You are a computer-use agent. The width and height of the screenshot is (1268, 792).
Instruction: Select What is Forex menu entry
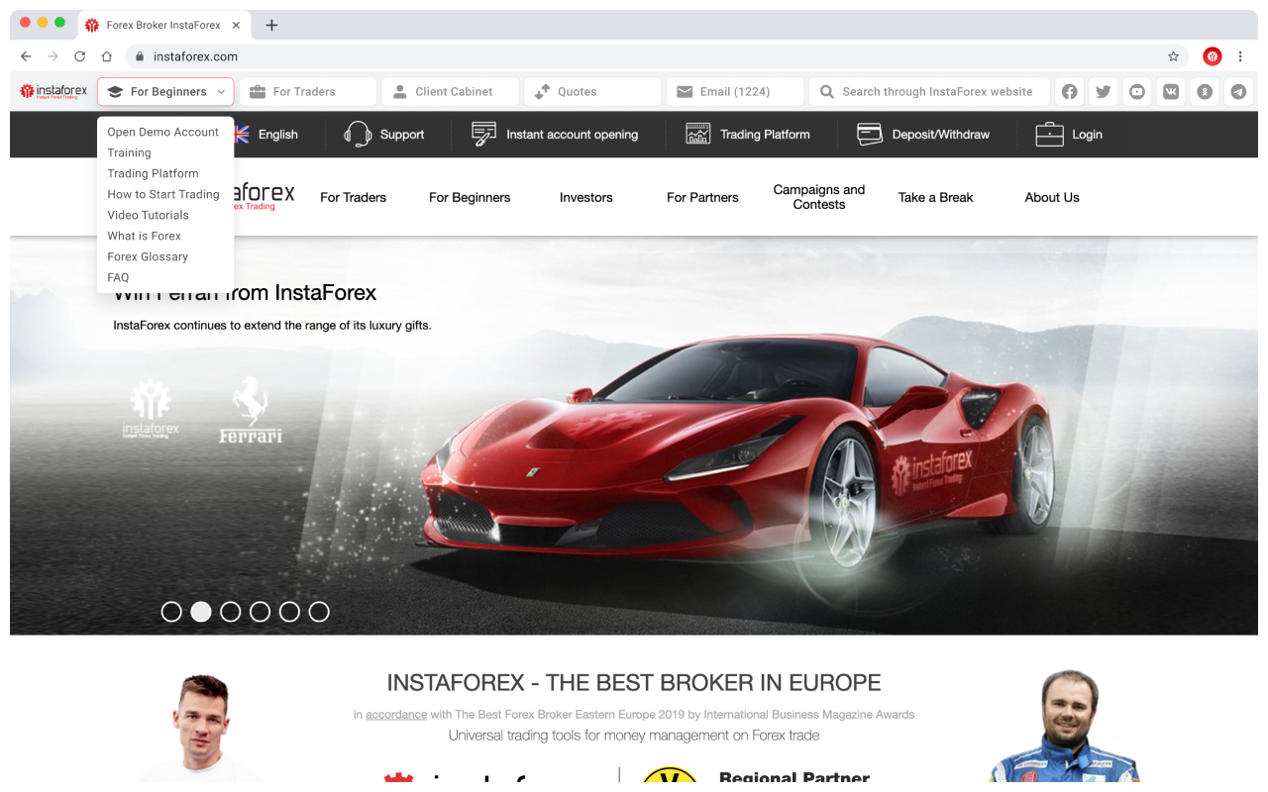145,236
